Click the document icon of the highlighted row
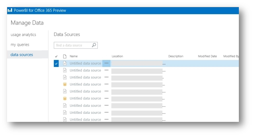This screenshot has width=253, height=136. pyautogui.click(x=65, y=63)
